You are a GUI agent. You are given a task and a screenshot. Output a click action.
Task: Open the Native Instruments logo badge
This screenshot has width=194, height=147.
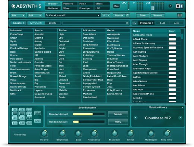point(179,6)
